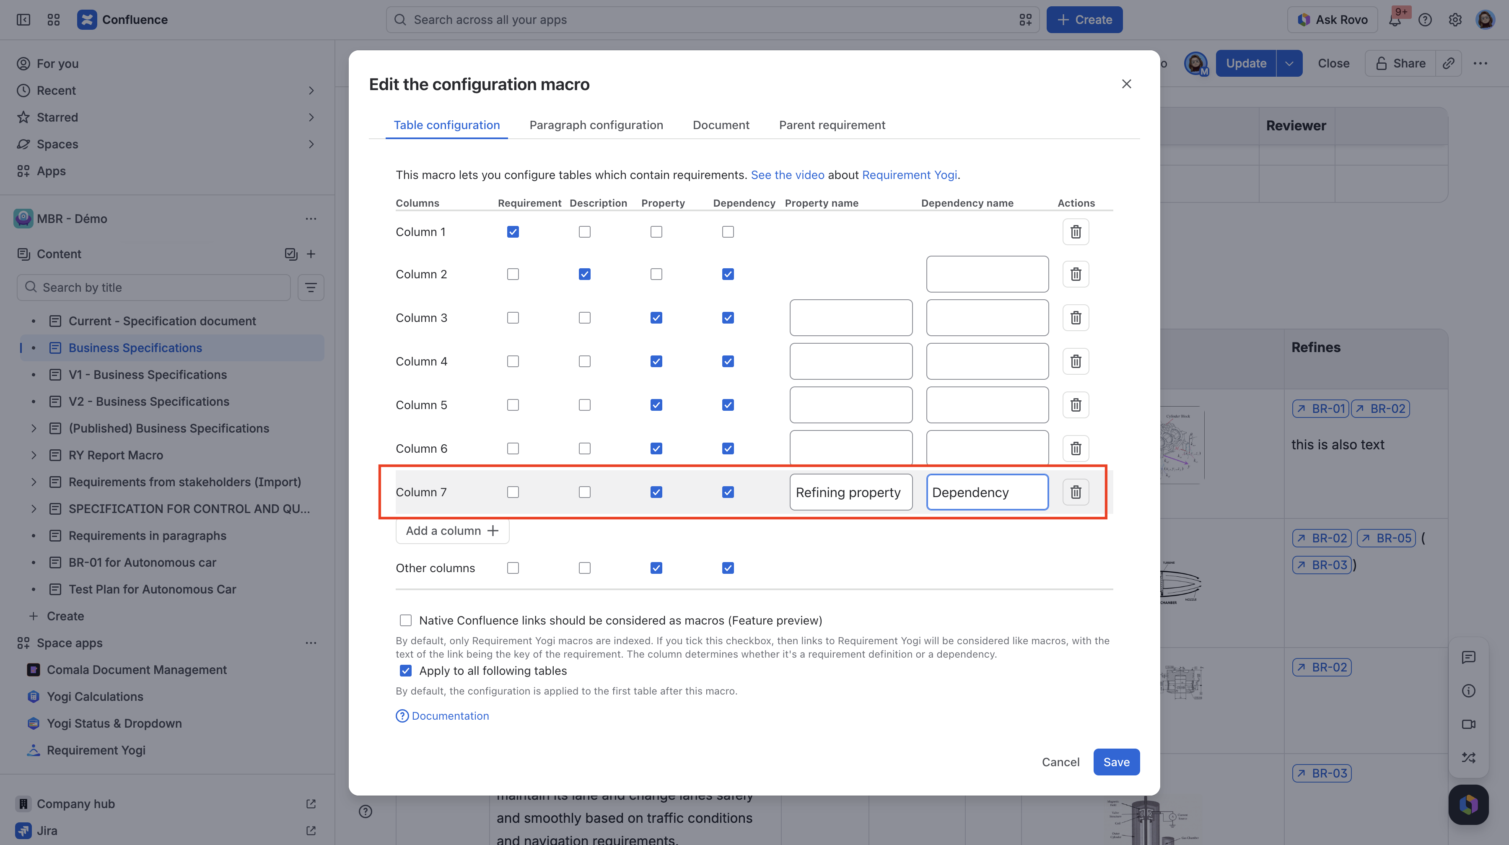Expand the RY Report Macro tree item
The height and width of the screenshot is (845, 1509).
tap(34, 455)
